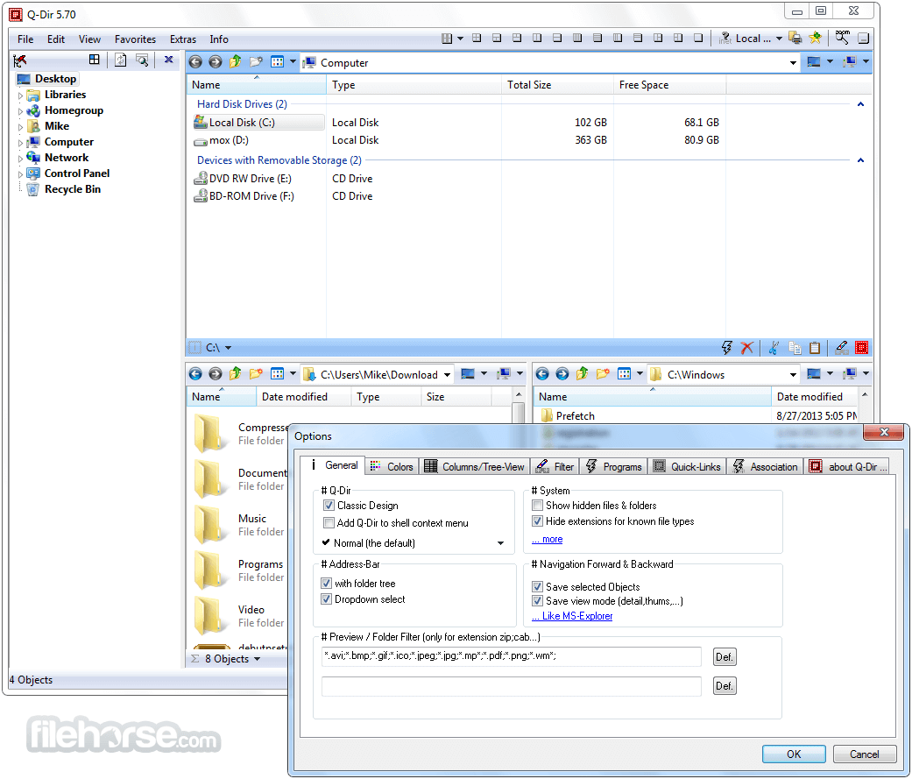Screen dimensions: 912x779
Task: Go back in the Computer pane
Action: (x=195, y=62)
